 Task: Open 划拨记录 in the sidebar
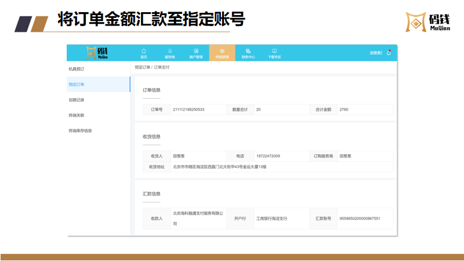pos(77,100)
